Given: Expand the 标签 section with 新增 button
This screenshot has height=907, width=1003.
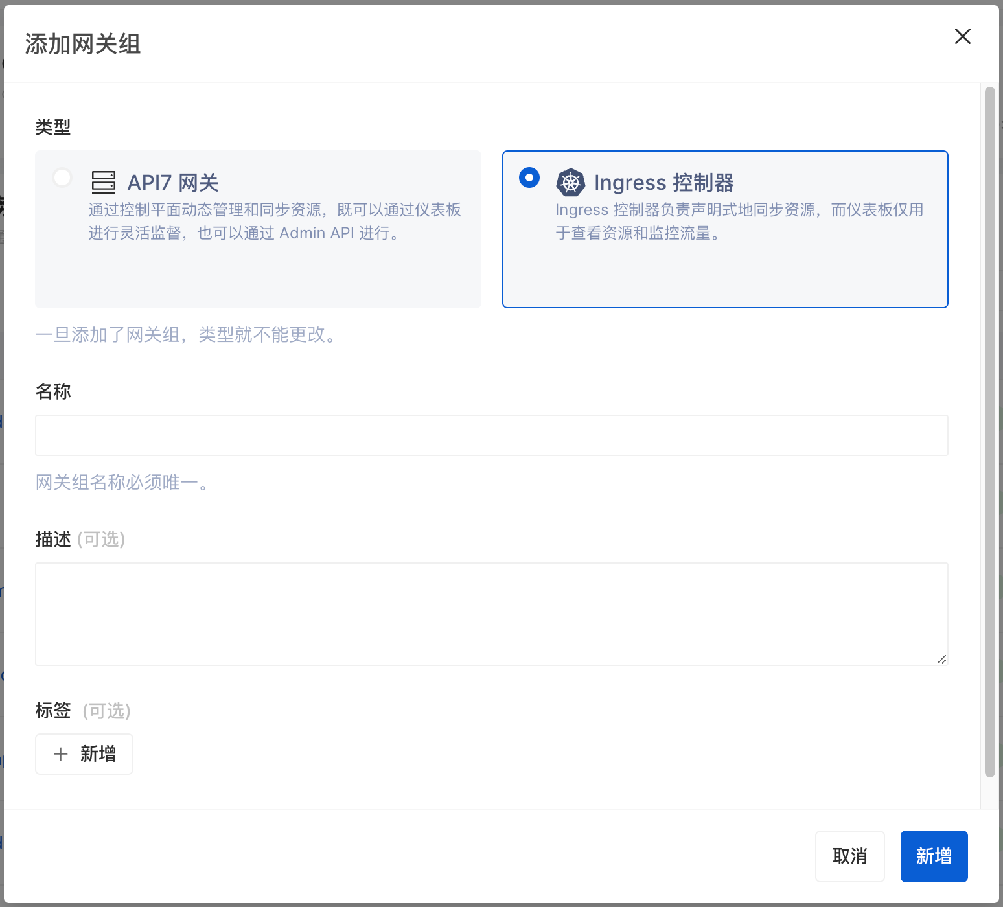Looking at the screenshot, I should (x=84, y=753).
